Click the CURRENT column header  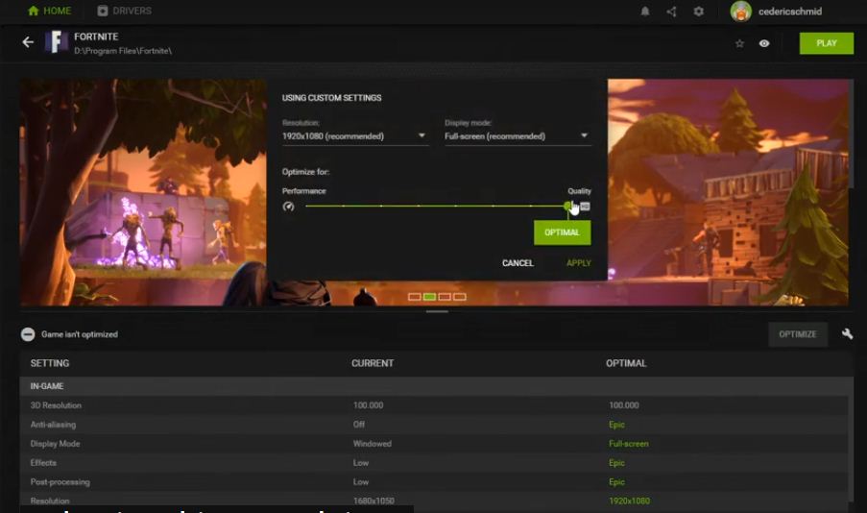373,363
